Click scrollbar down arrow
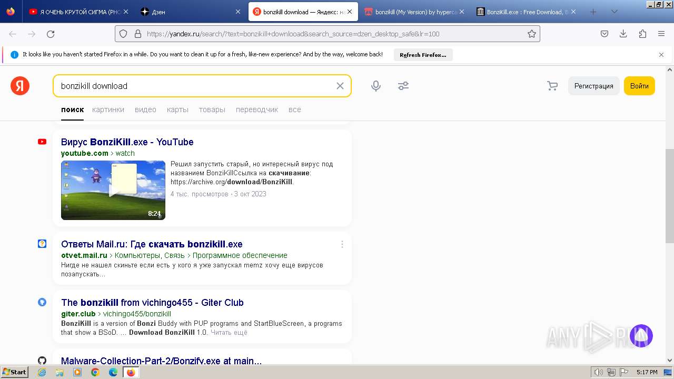Viewport: 674px width, 379px height. (x=670, y=361)
